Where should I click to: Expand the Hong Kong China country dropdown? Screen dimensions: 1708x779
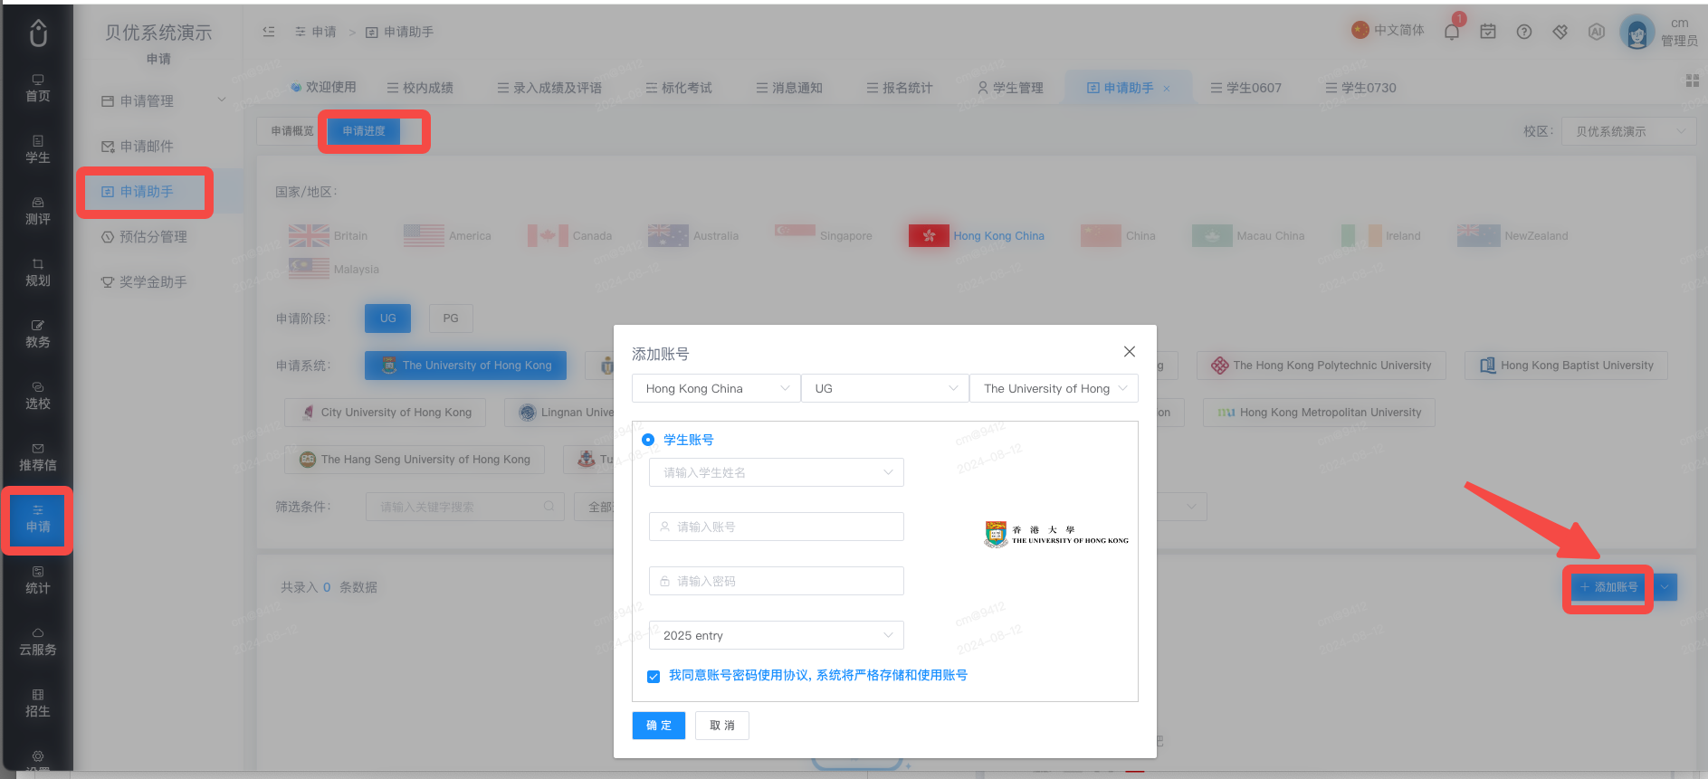[x=716, y=388]
